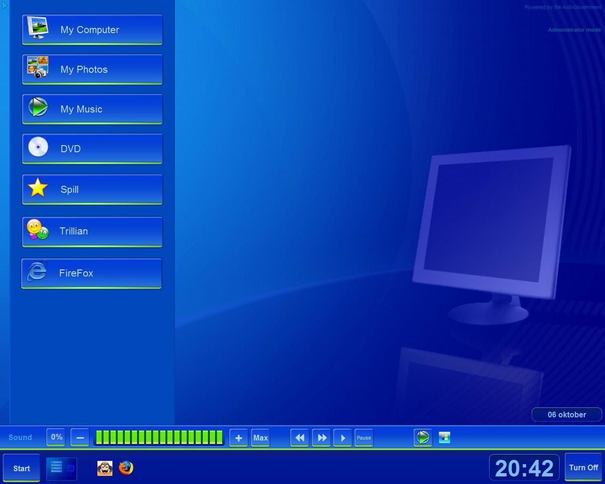Viewport: 605px width, 484px height.
Task: Launch Trillian messenger from the panel
Action: point(92,232)
